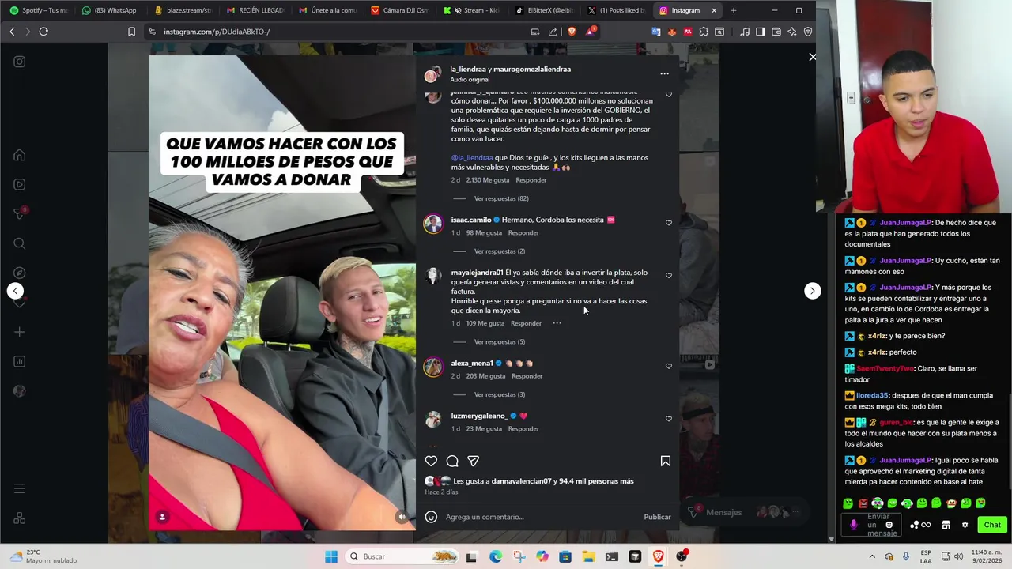Open emoji picker in comment box
Viewport: 1012px width, 569px height.
[431, 517]
